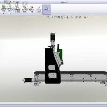This screenshot has width=107, height=107.
Task: Select Zoom to Area tool
Action: 52,17
